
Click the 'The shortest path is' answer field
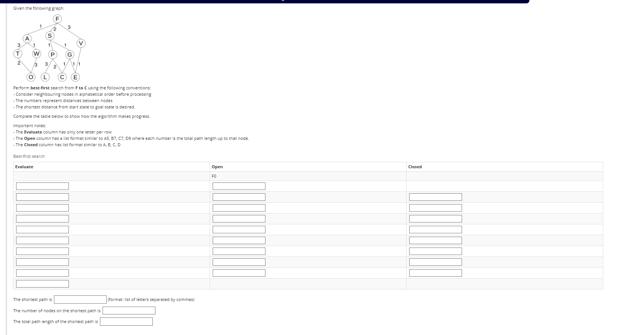coord(80,299)
